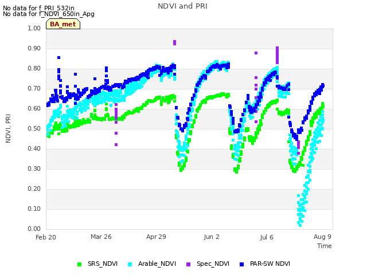Click the lowest purple Spec_NDVI point near 0.42
Image resolution: width=367 pixels, height=275 pixels.
point(116,145)
